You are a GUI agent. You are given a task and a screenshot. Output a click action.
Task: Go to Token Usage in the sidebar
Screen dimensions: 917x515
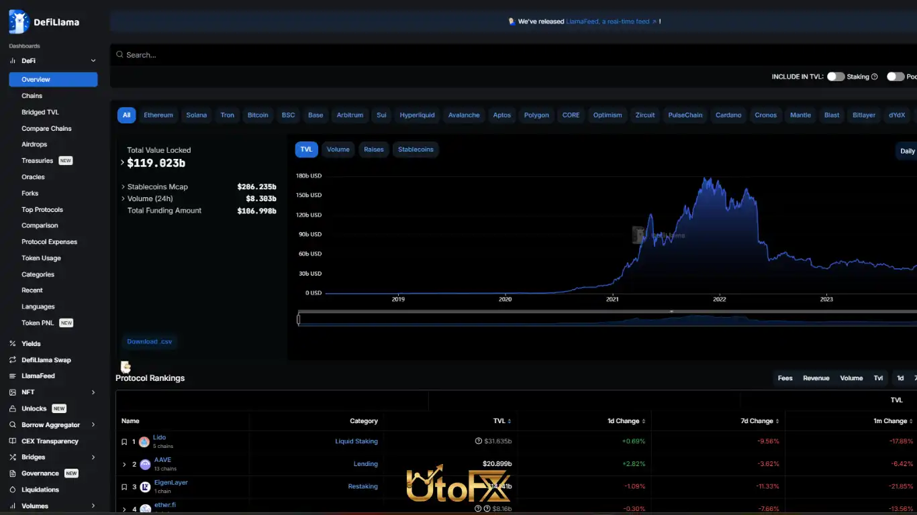pos(41,258)
